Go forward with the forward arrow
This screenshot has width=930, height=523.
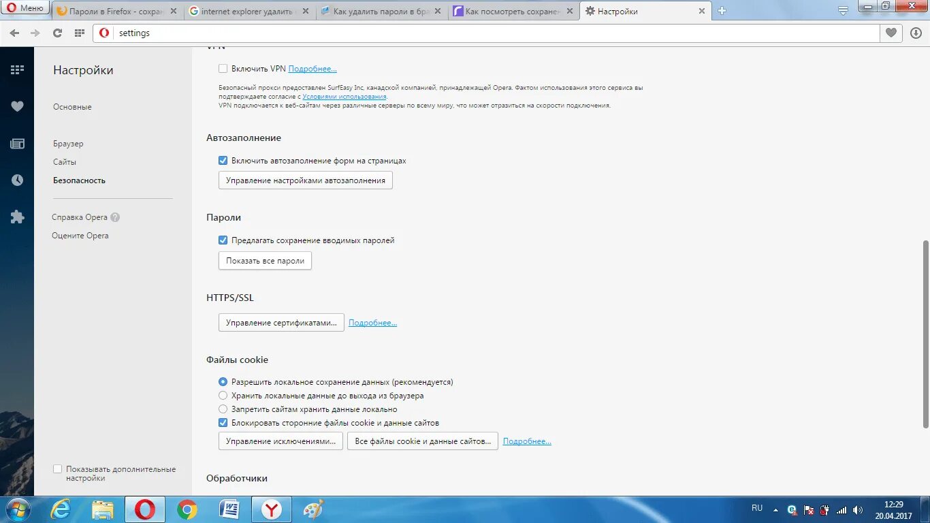[x=35, y=33]
